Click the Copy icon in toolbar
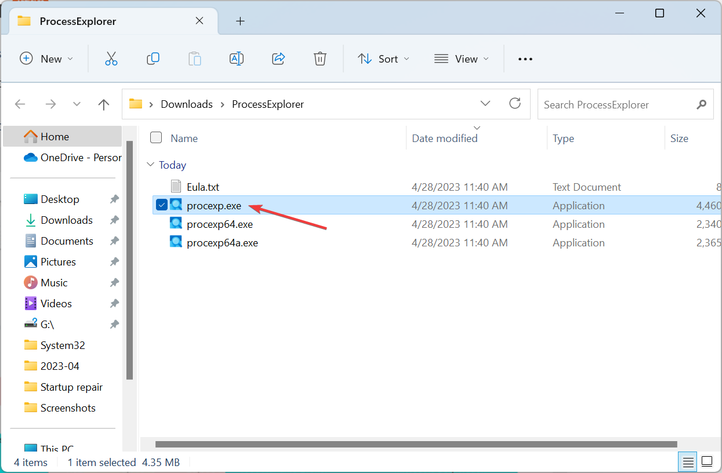This screenshot has width=722, height=473. point(153,59)
